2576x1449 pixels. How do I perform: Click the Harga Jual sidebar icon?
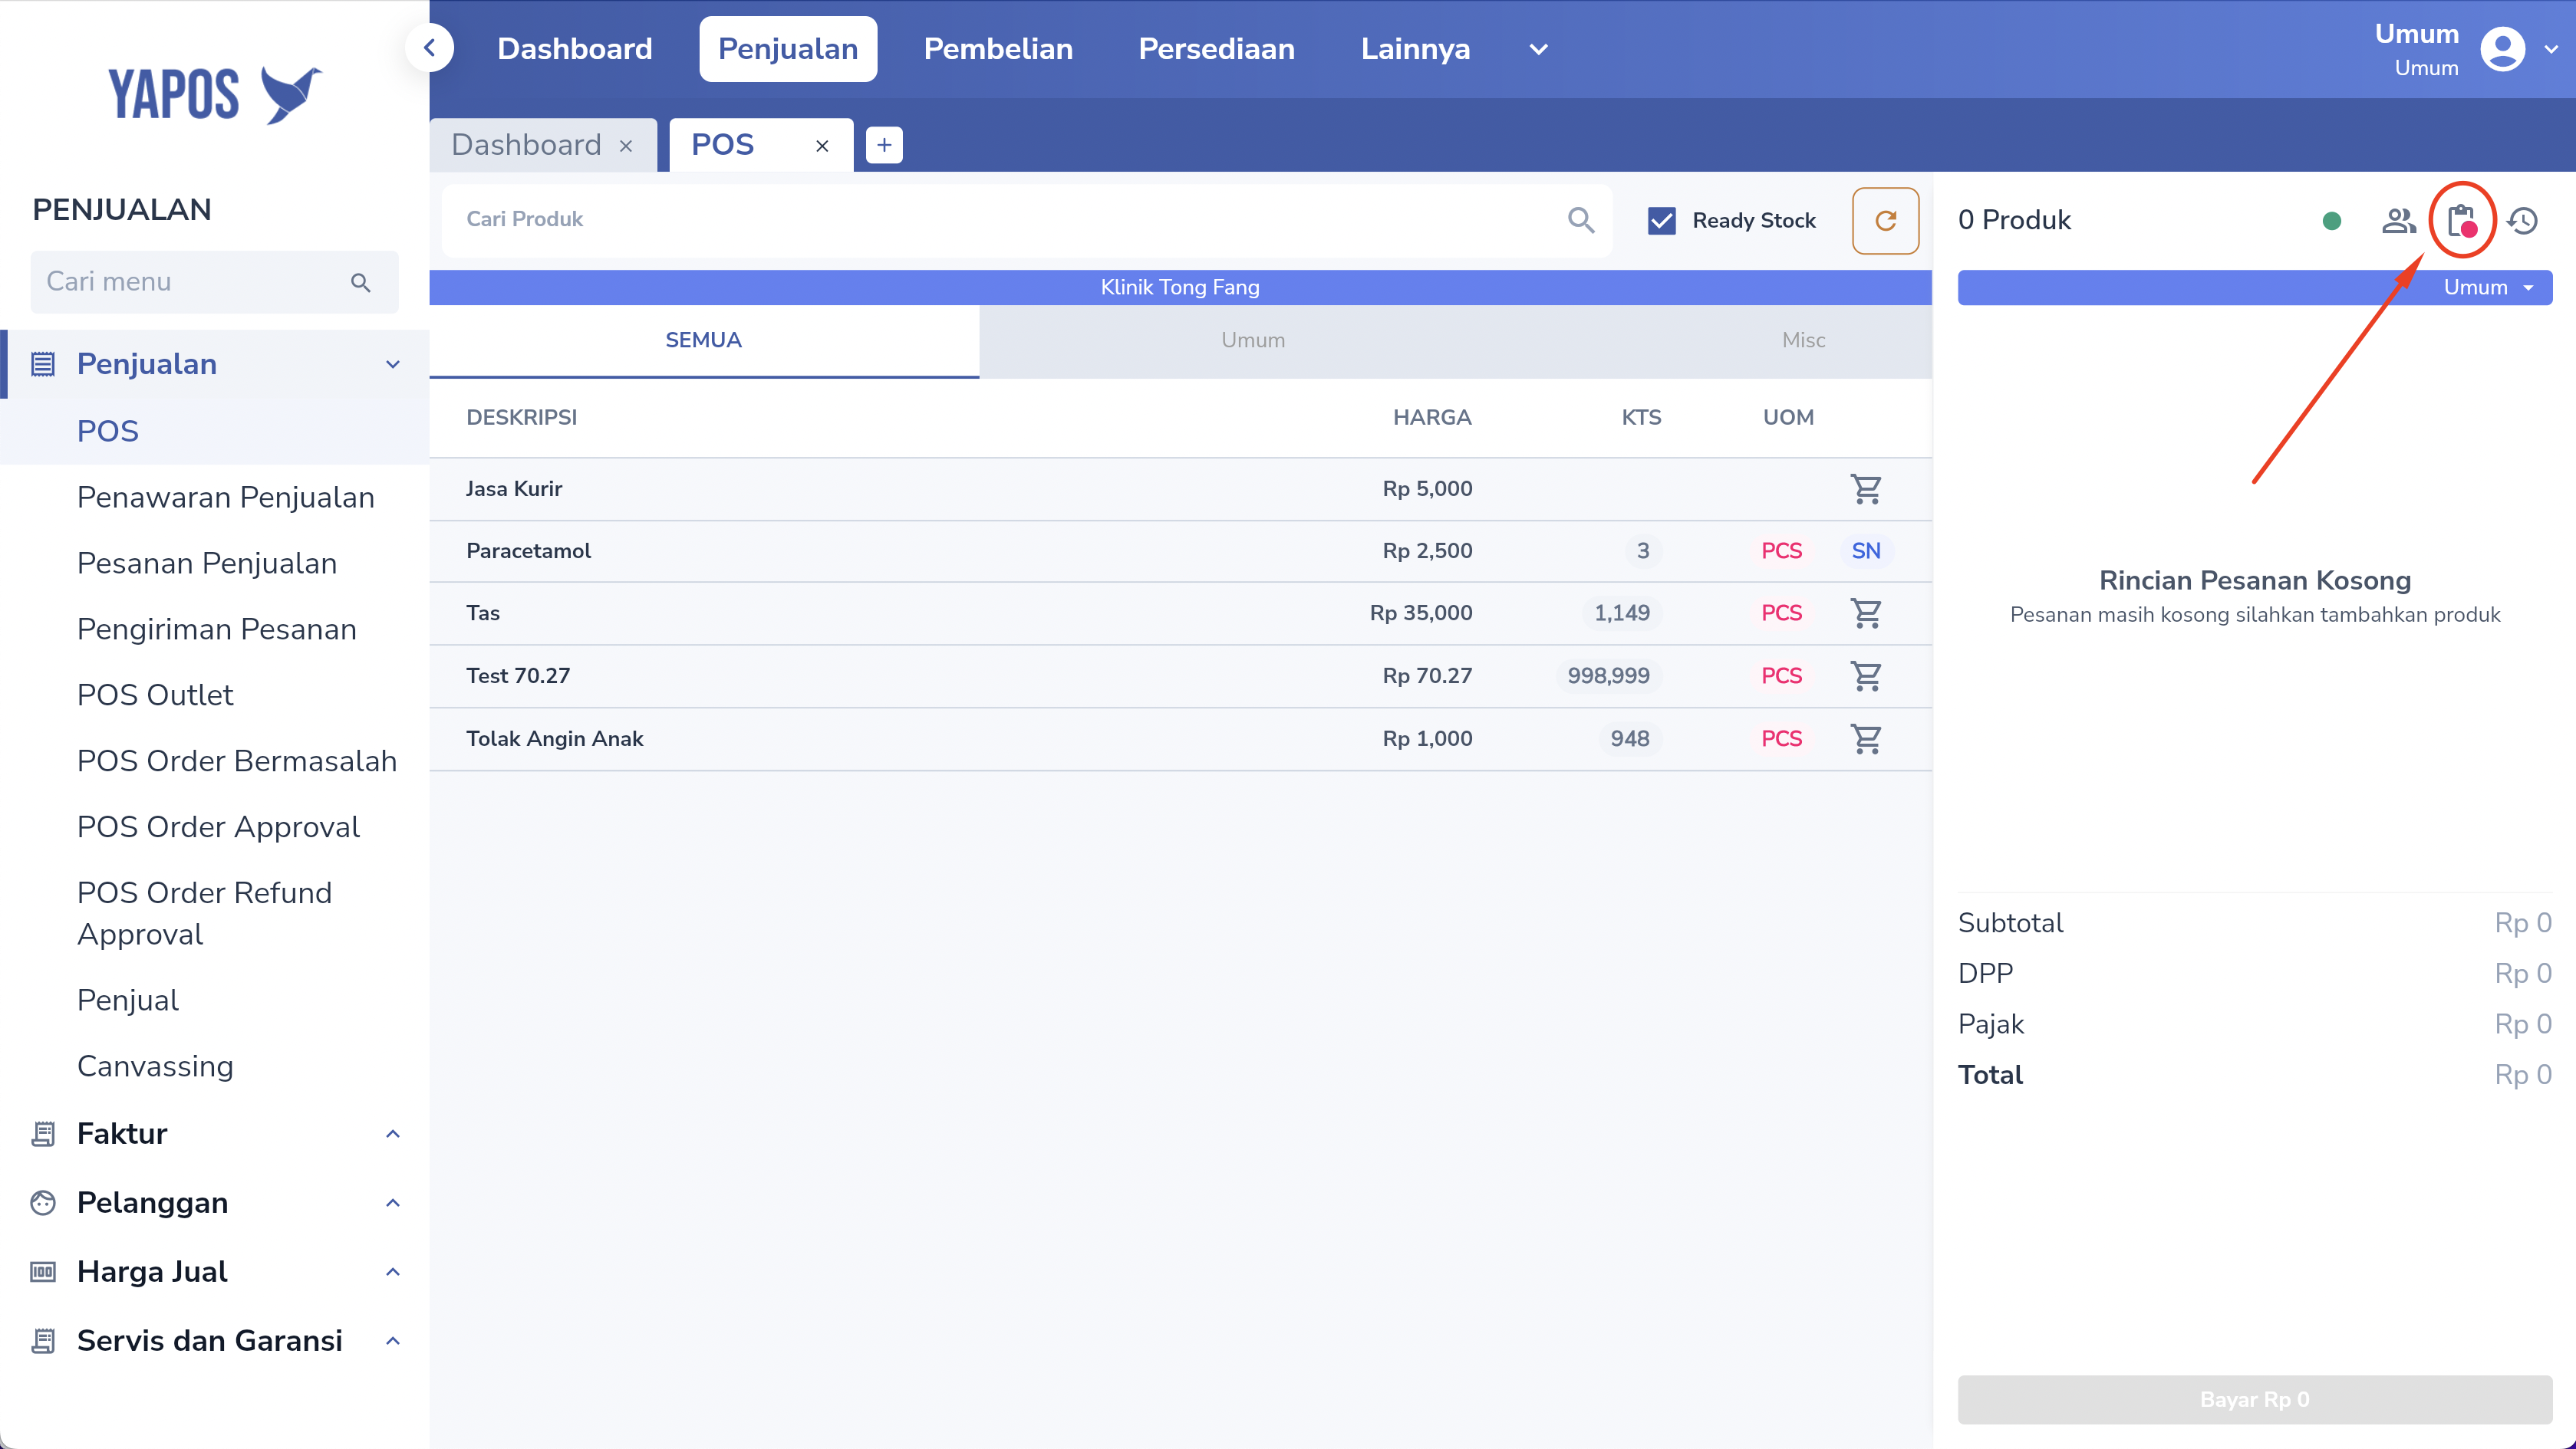pos(43,1271)
